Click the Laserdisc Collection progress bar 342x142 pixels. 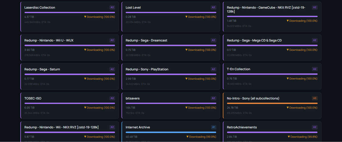coord(70,12)
